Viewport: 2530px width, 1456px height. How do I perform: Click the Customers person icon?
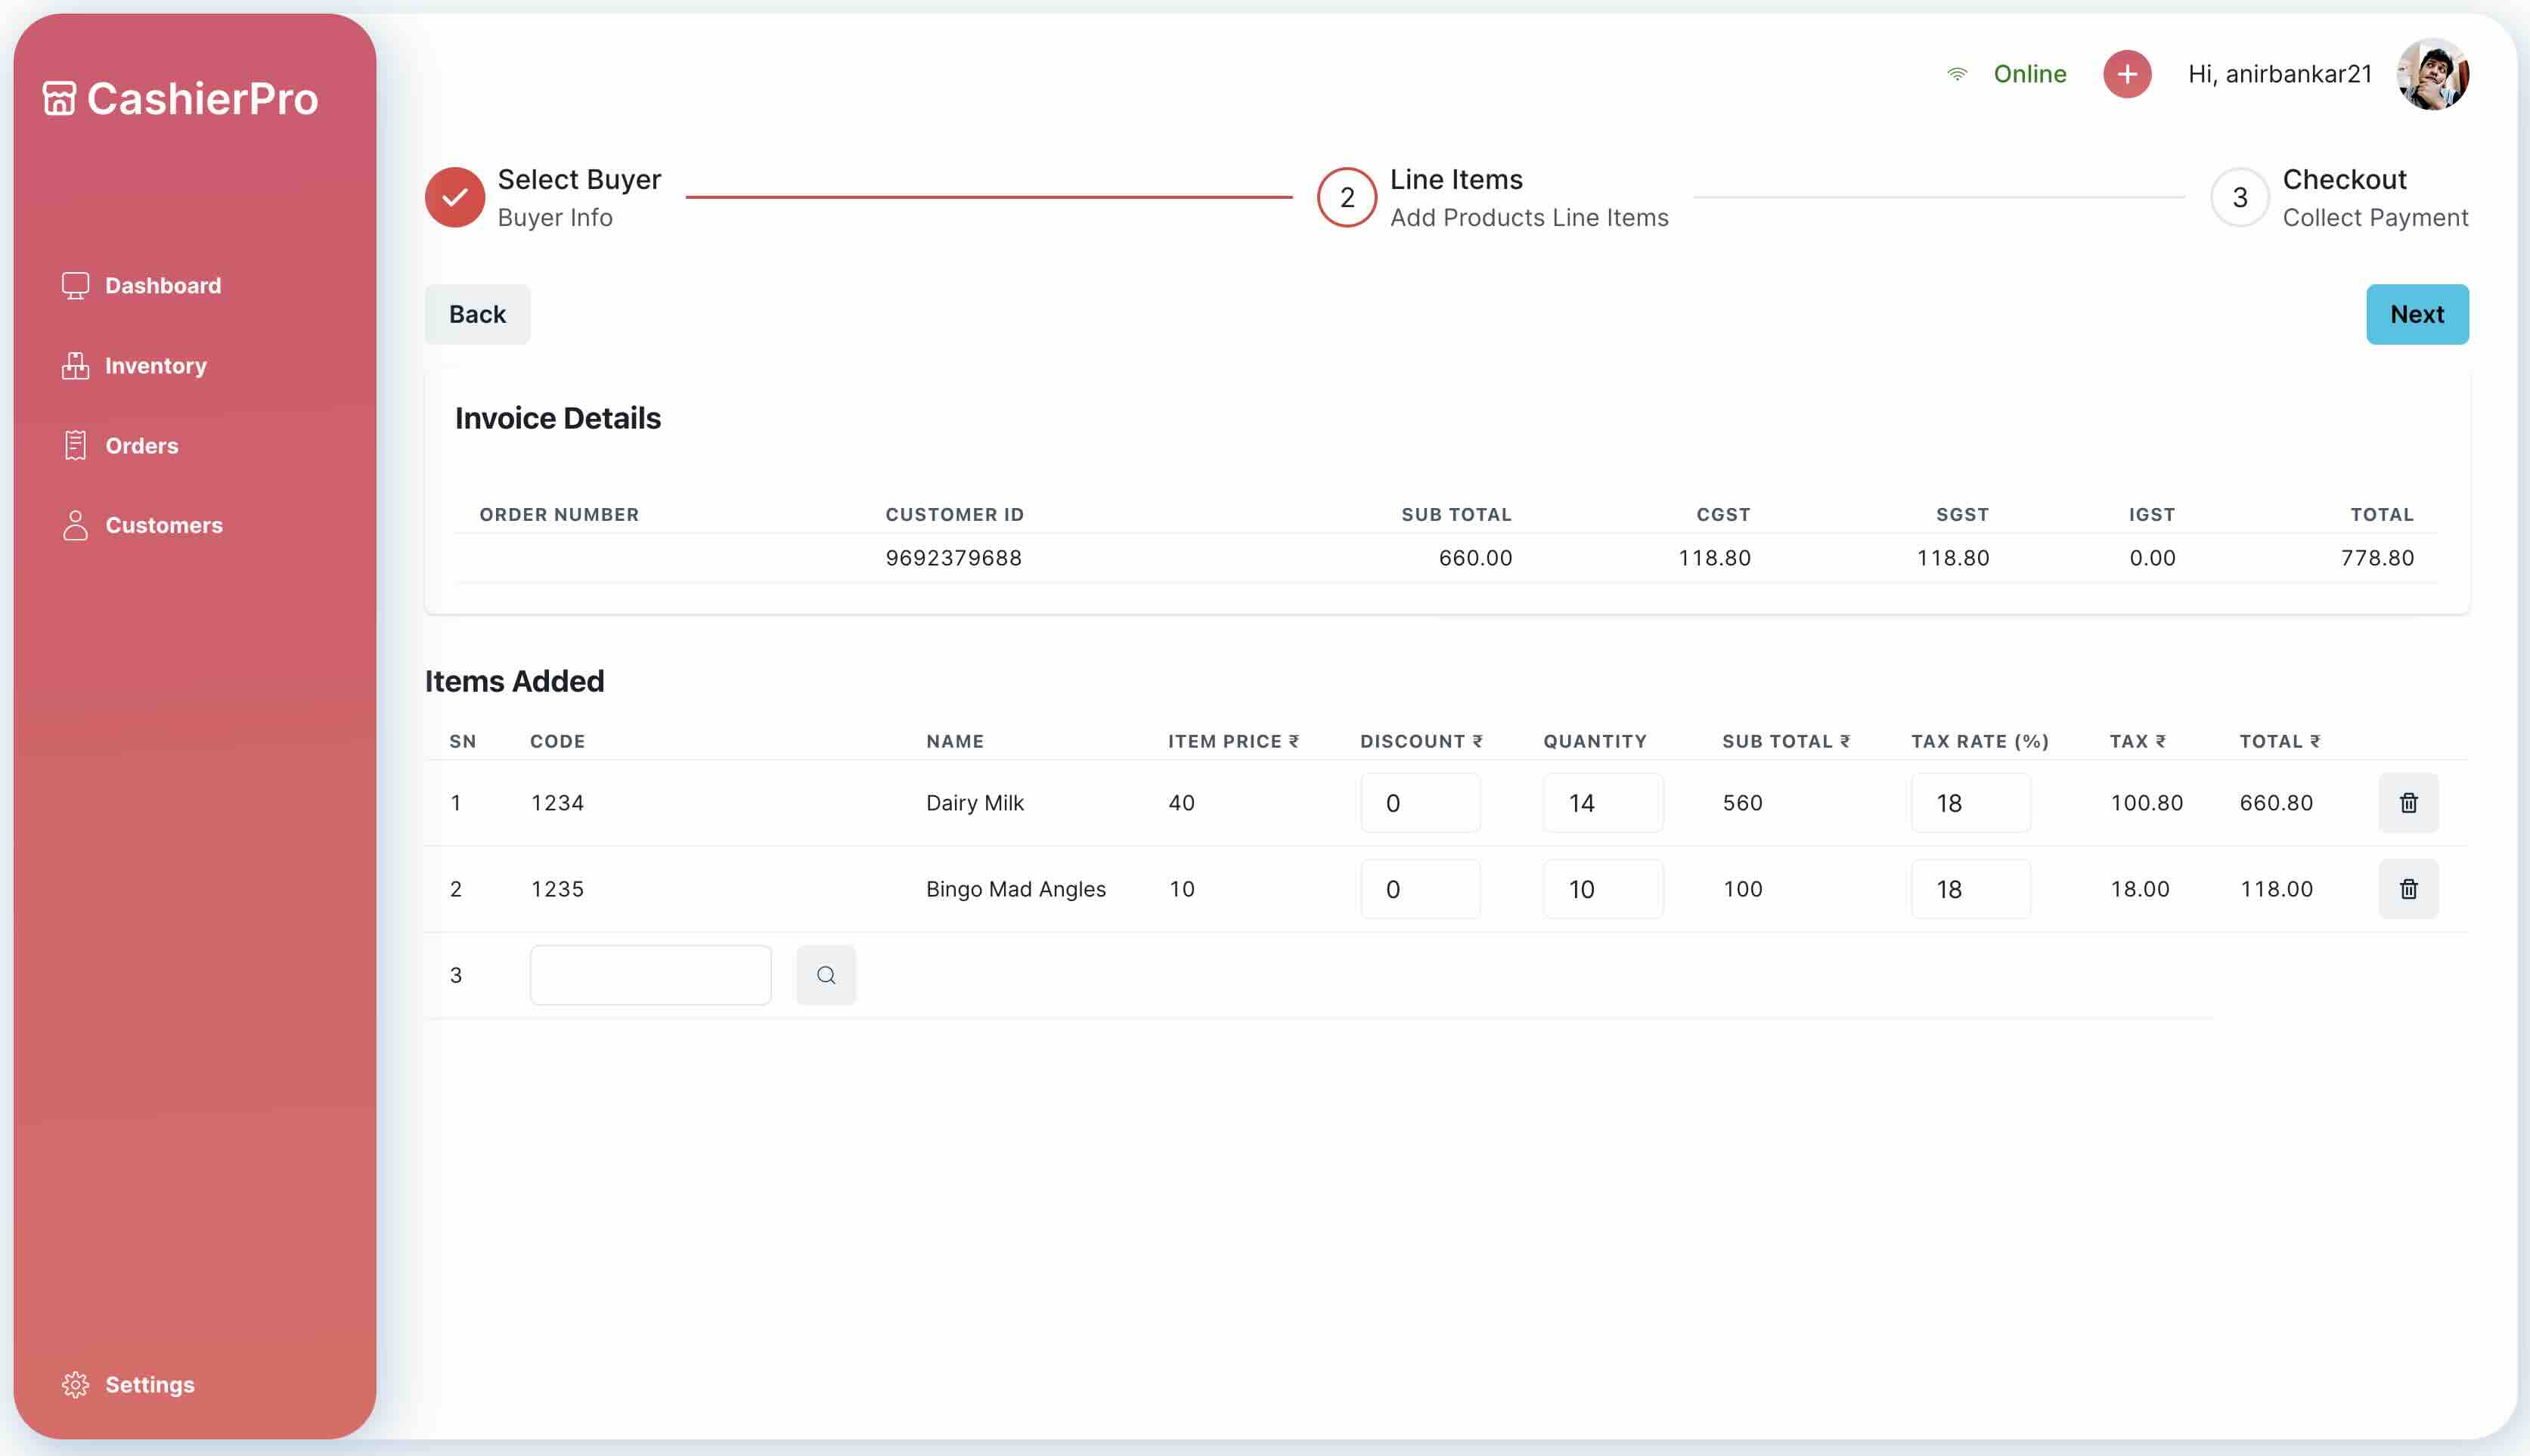coord(75,526)
